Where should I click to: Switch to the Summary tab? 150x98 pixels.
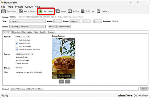coord(7,32)
